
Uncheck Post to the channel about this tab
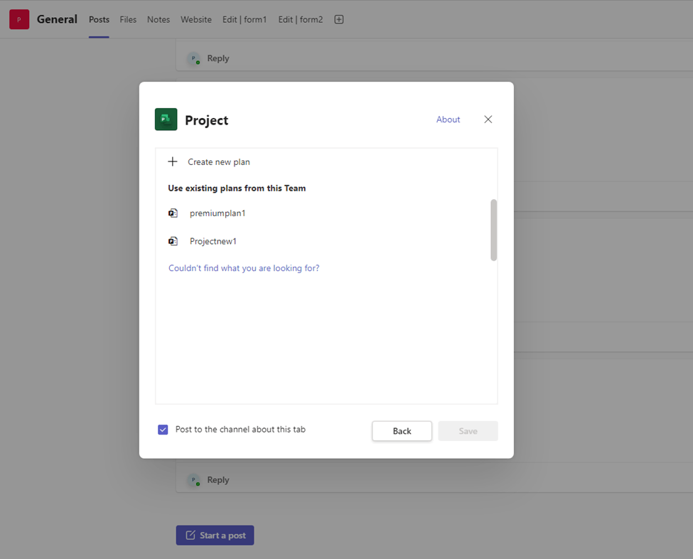[163, 430]
